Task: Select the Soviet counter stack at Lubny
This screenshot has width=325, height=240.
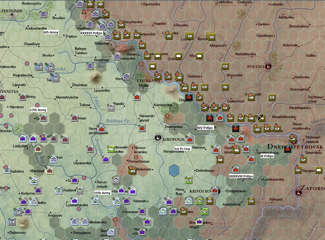Action: 190,36
